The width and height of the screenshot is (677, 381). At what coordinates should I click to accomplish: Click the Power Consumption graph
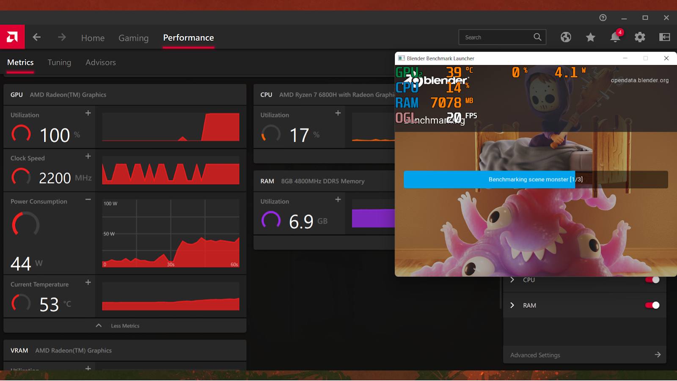tap(171, 233)
